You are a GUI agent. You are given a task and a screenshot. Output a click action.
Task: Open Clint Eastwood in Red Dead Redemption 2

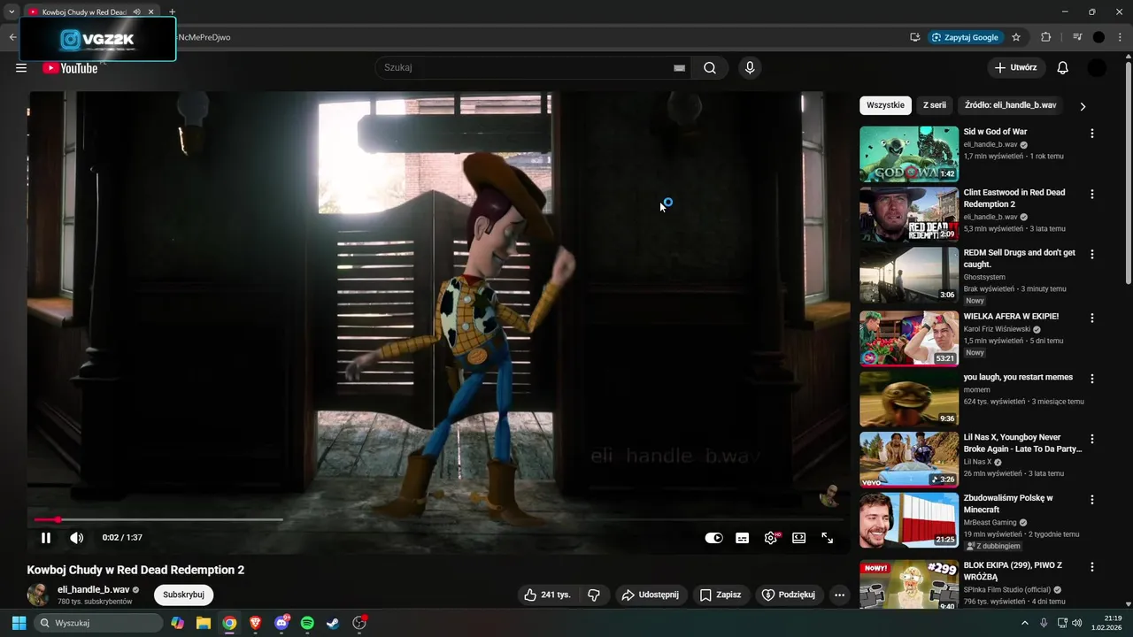coord(1014,198)
